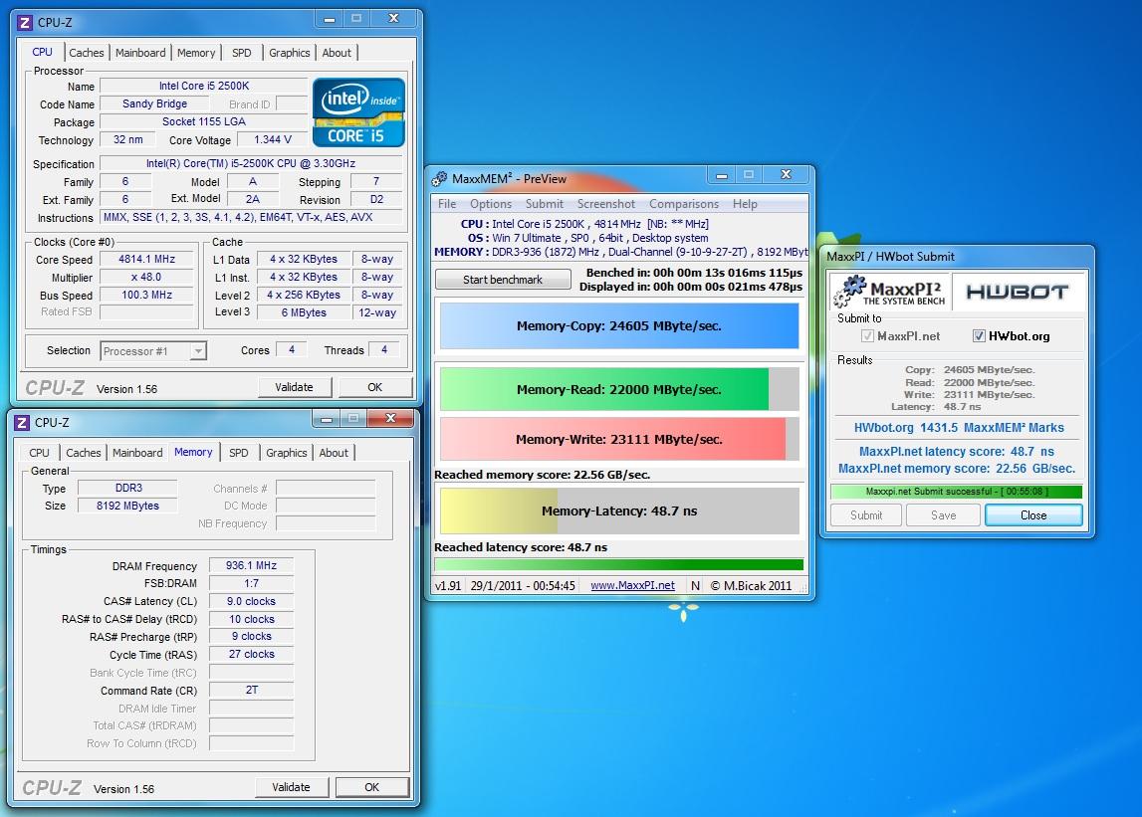Open the File menu in MaxxMEM
This screenshot has height=817, width=1142.
tap(447, 204)
